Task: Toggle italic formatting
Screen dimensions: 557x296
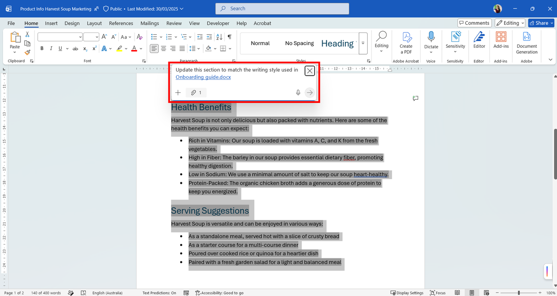Action: coord(51,48)
